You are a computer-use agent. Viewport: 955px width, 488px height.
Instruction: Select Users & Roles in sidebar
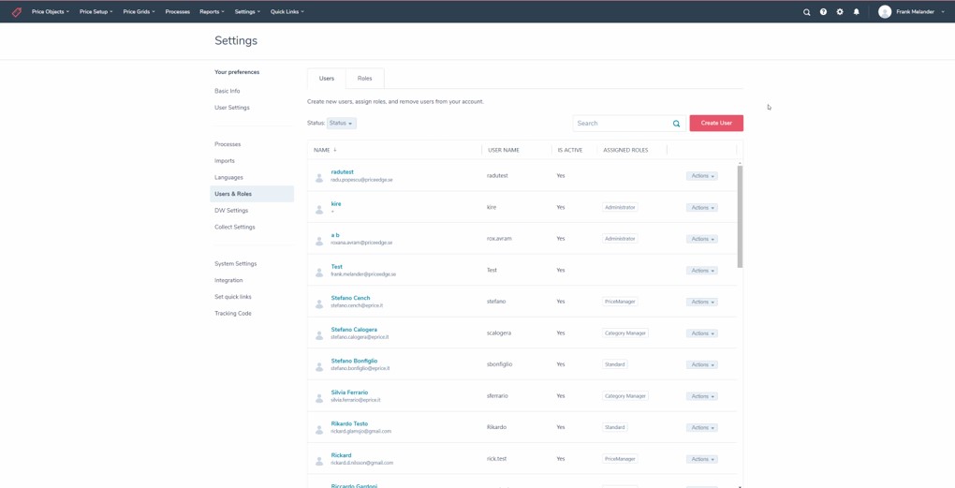252,194
